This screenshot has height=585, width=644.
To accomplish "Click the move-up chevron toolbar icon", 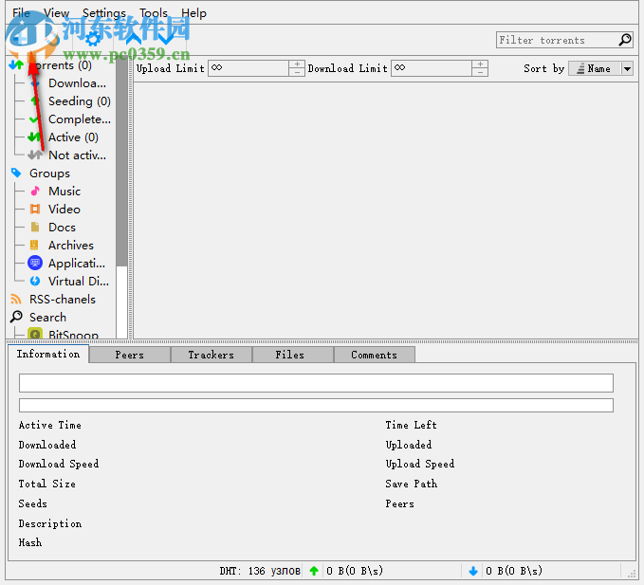I will pos(134,40).
